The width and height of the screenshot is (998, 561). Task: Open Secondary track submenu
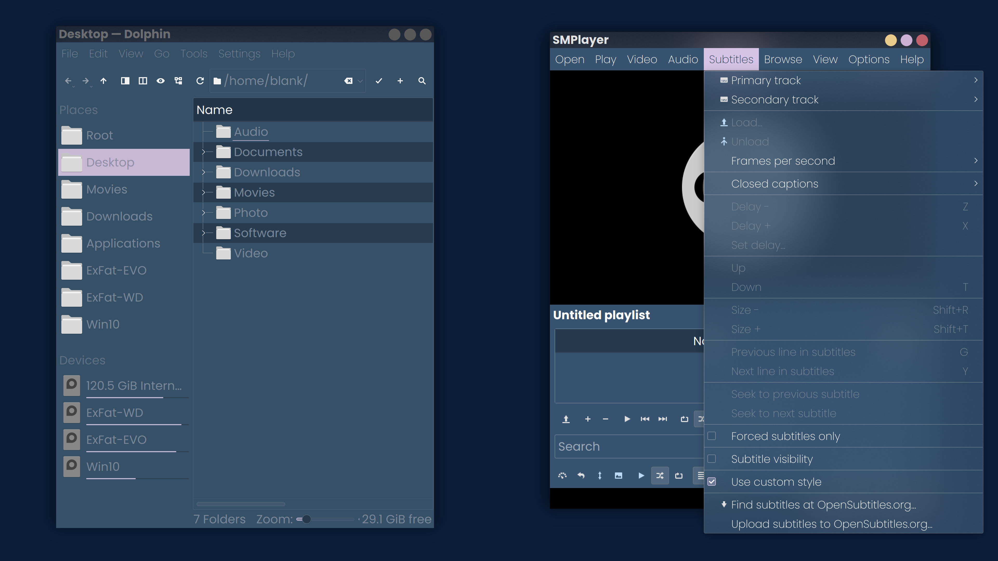tap(843, 99)
